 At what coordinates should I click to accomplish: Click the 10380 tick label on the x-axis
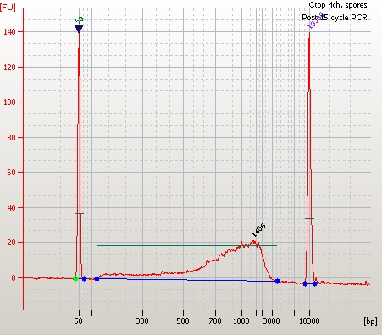pos(309,321)
